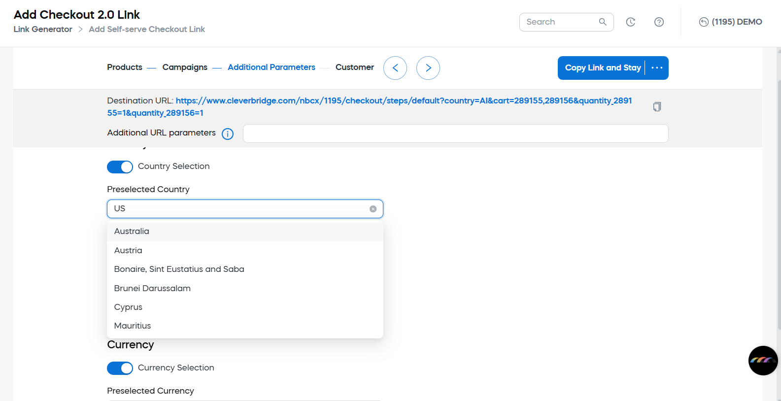Open the Customer step

point(354,67)
